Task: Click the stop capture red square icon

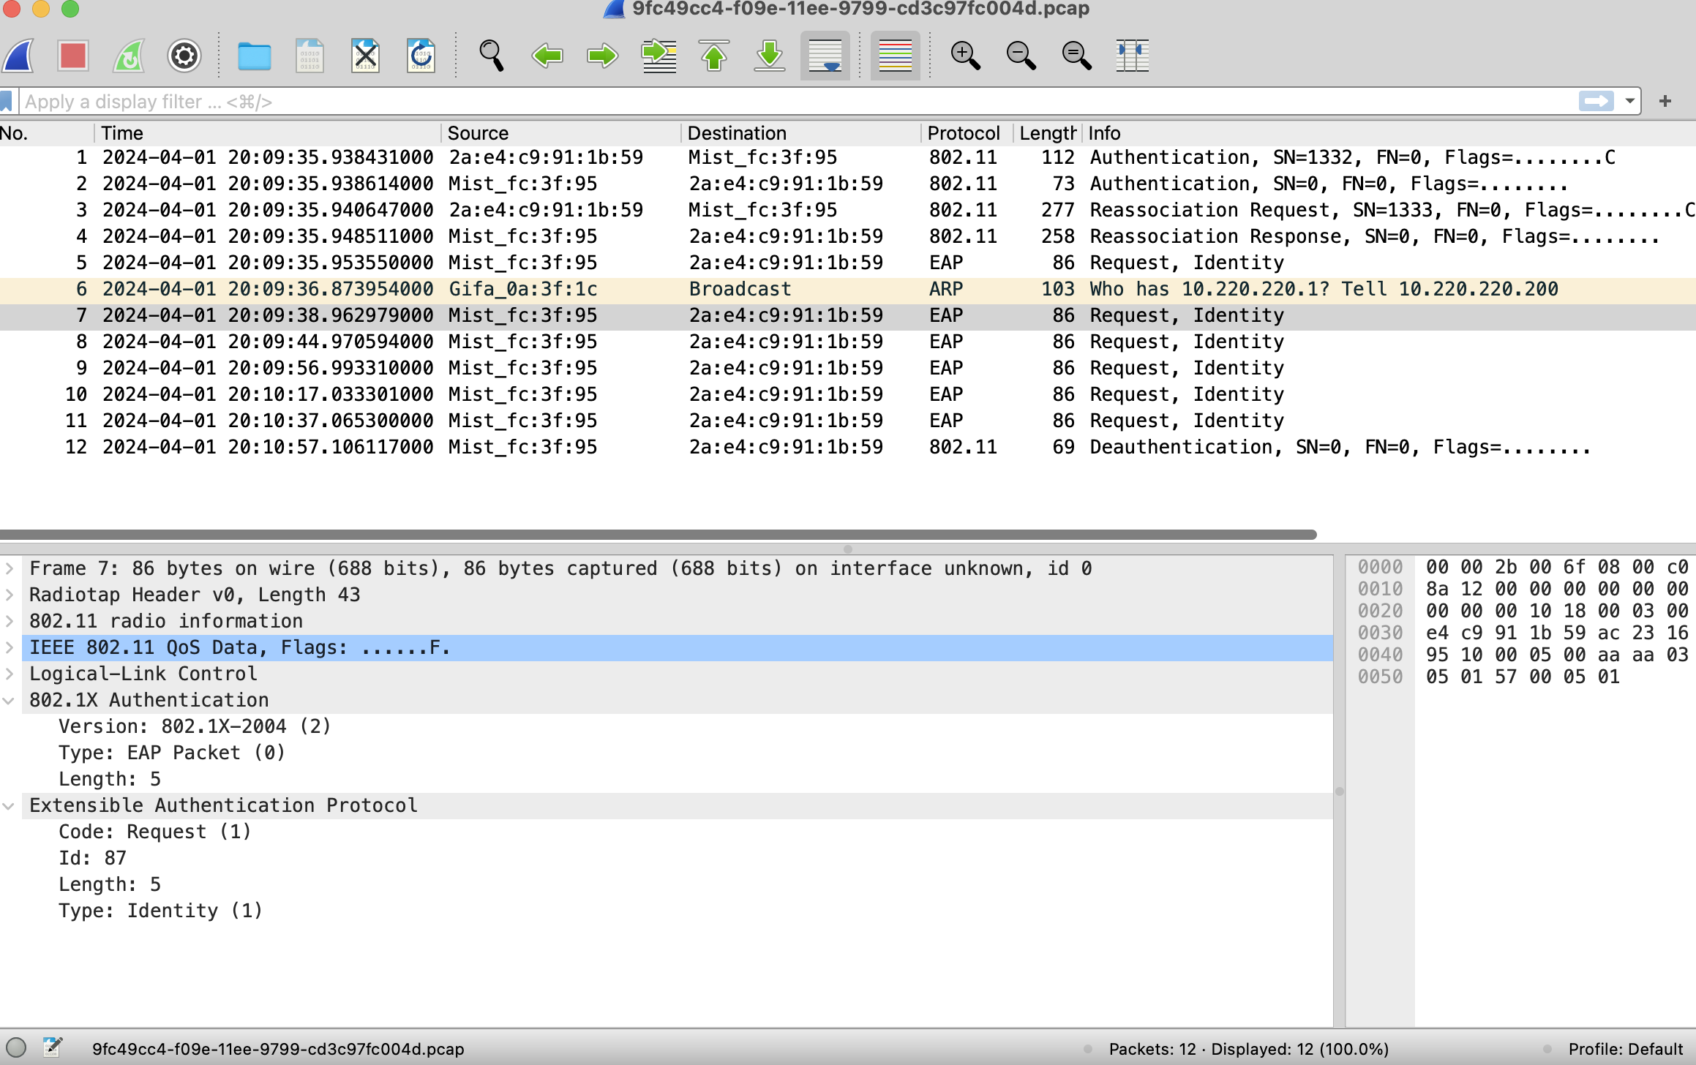Action: coord(73,56)
